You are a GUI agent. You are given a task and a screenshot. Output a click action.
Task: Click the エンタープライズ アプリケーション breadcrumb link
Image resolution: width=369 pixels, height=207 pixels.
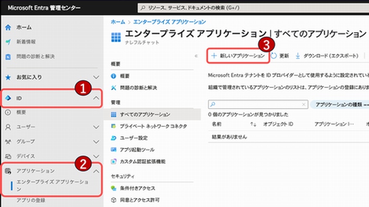(x=169, y=22)
